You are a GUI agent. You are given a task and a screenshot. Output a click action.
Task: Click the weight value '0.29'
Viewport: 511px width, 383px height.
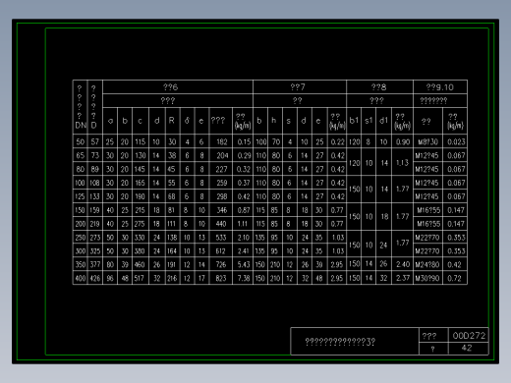244,155
